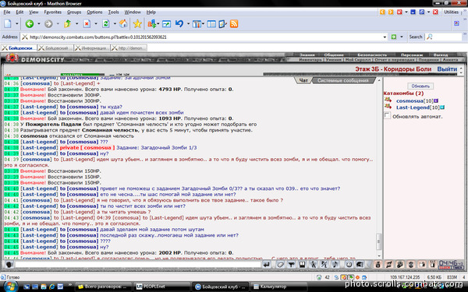Click the Stop loading icon
Viewport: 468px width, 292px height.
pyautogui.click(x=87, y=23)
